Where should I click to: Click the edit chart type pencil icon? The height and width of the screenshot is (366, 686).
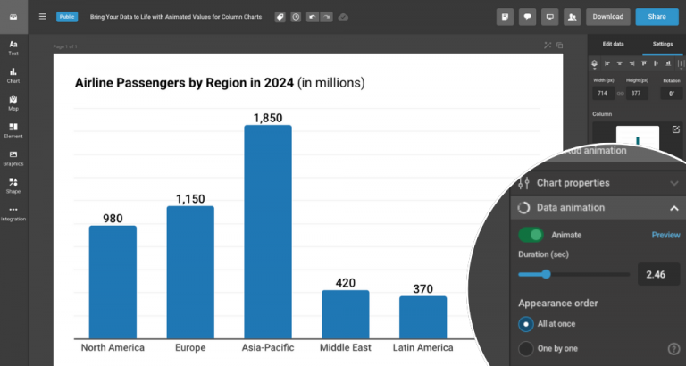[675, 129]
